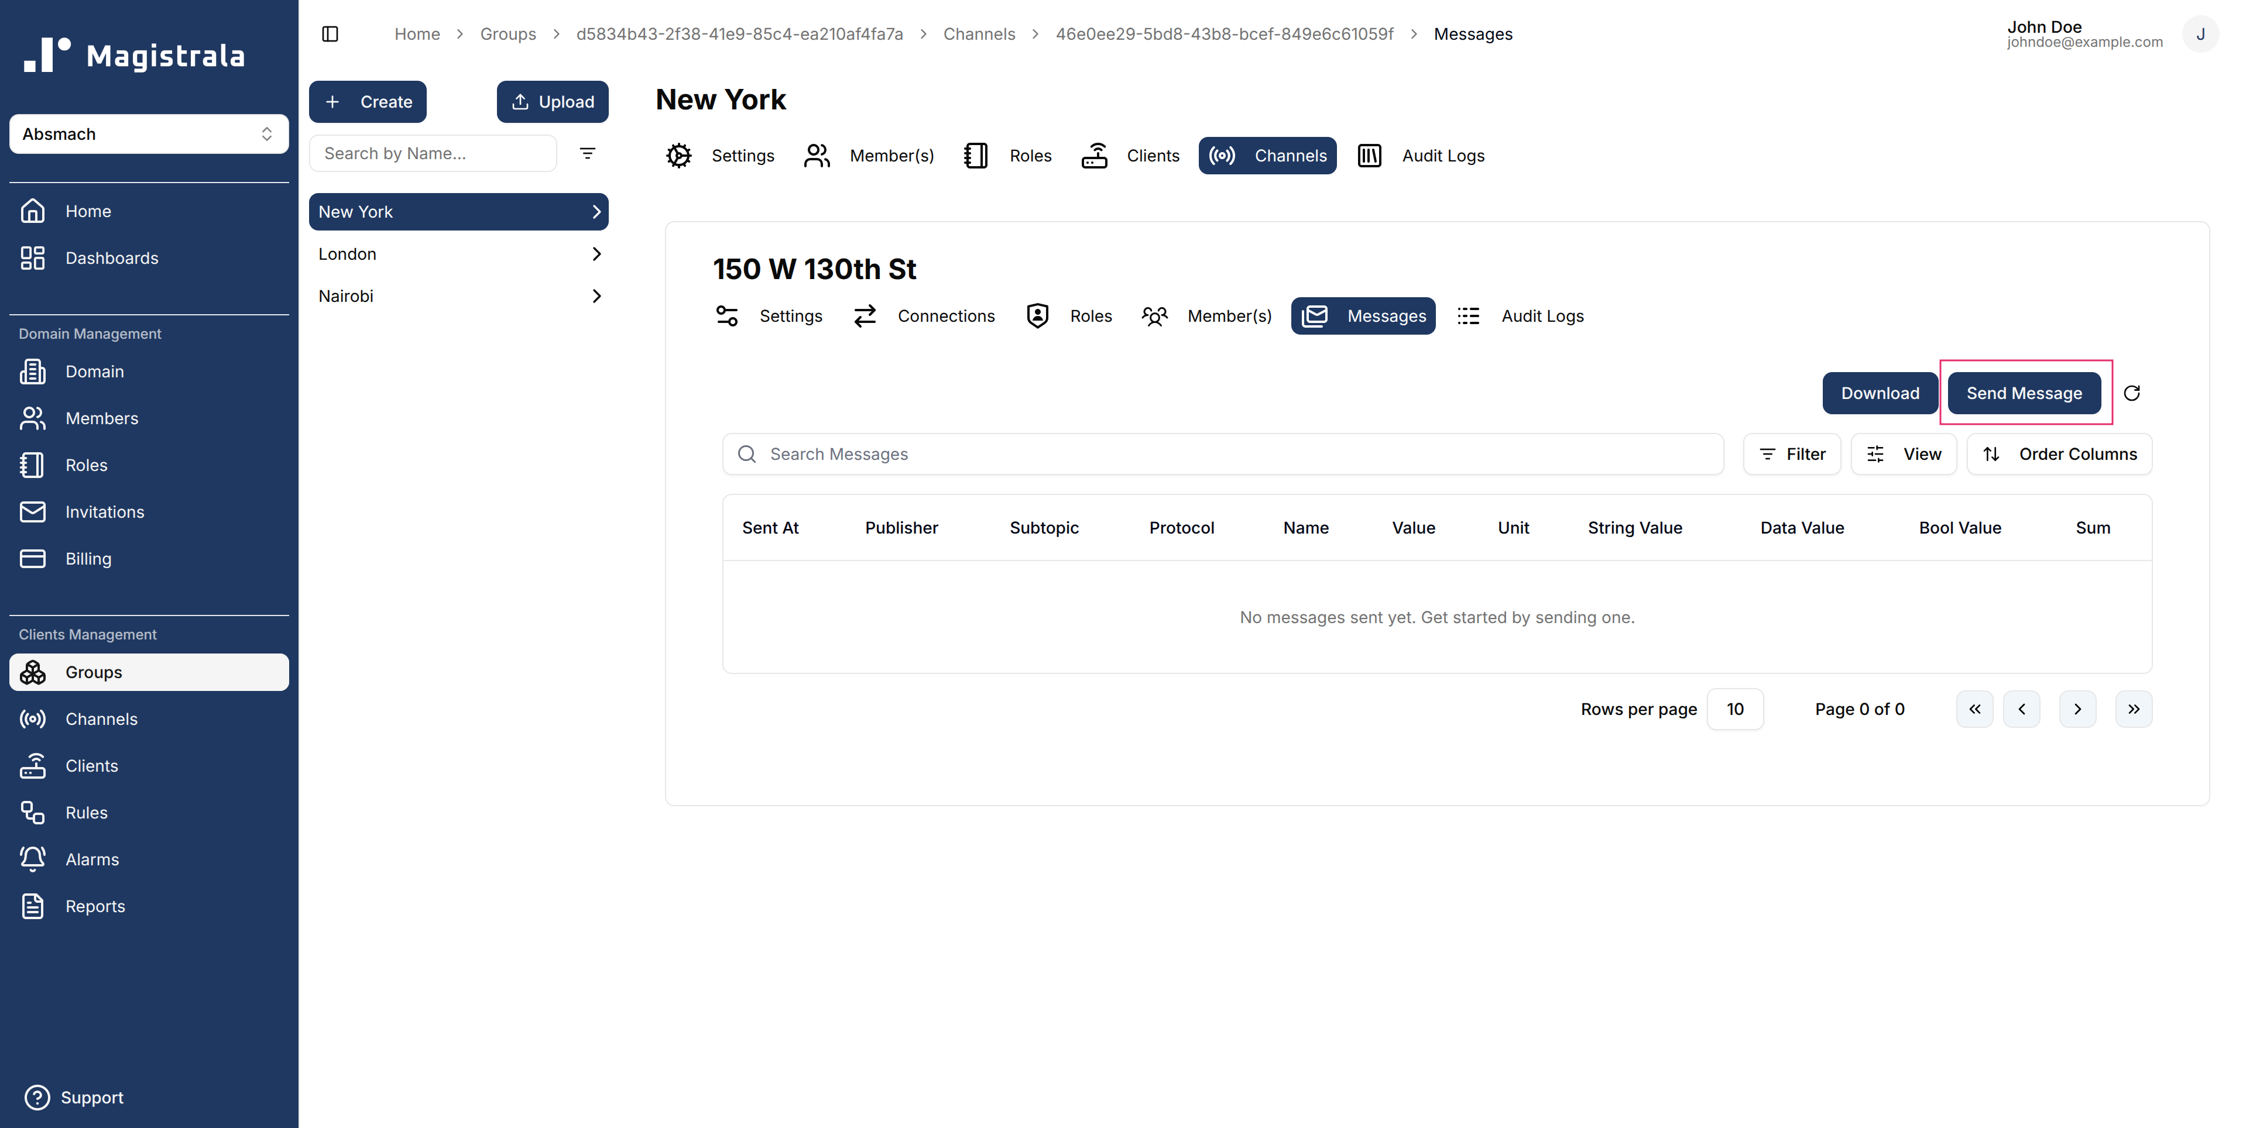Open the Channels section in the sidebar
Viewport: 2246px width, 1128px height.
point(101,718)
